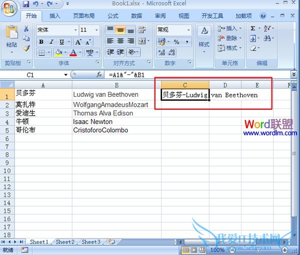This screenshot has height=255, width=300.
Task: Toggle underline formatting
Action: (61, 42)
